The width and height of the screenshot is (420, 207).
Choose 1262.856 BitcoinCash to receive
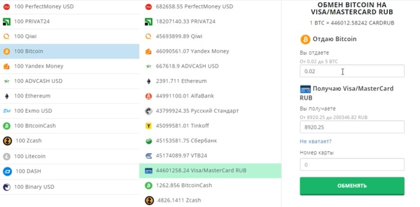[x=210, y=186]
